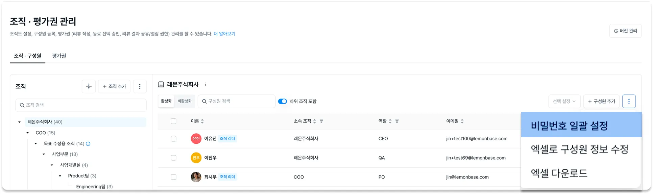This screenshot has height=194, width=653.
Task: Collapse the 사업개발실 tree node
Action: coord(52,165)
